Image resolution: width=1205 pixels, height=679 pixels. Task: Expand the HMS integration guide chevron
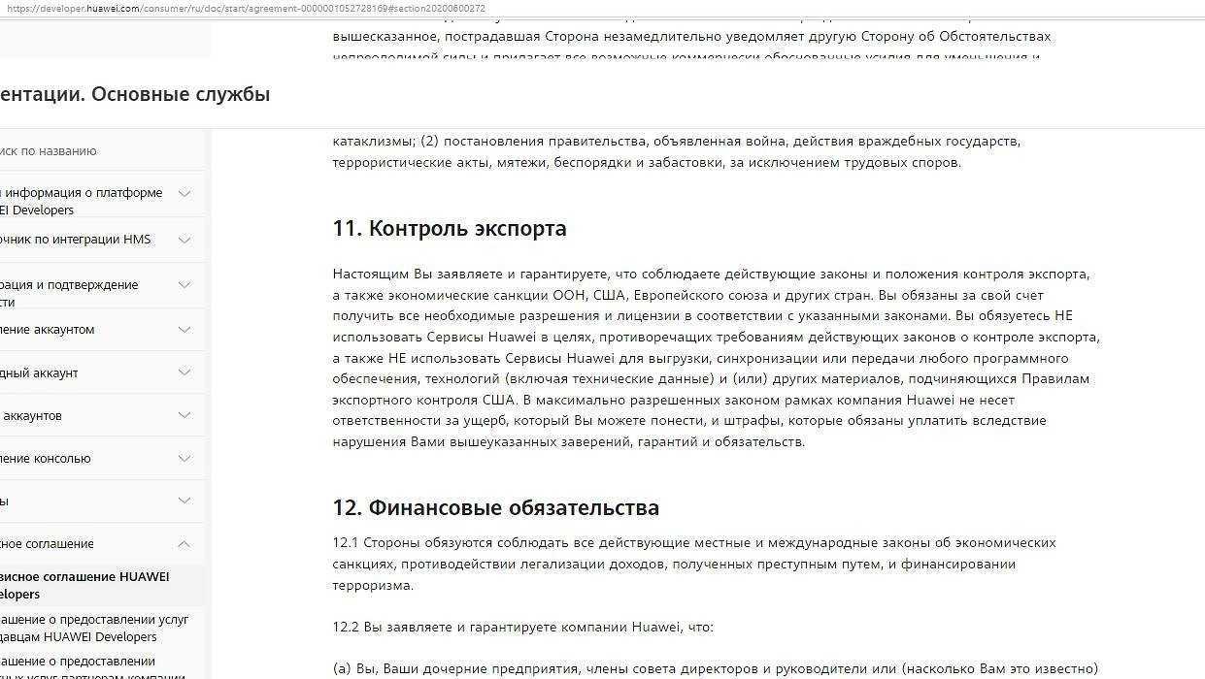[184, 240]
